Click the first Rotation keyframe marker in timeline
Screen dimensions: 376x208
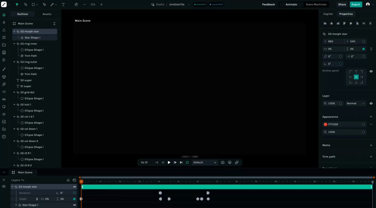(160, 193)
